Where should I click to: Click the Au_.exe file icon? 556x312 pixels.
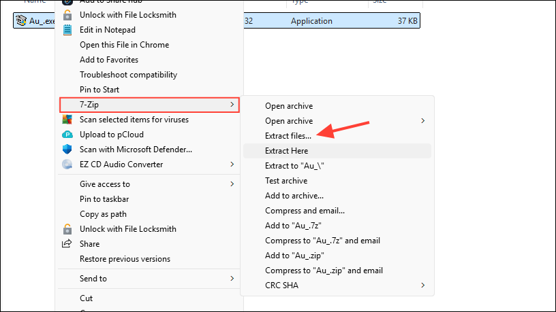pyautogui.click(x=21, y=20)
